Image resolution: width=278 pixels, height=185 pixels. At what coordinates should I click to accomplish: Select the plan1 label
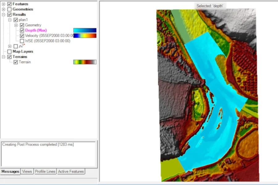point(23,20)
